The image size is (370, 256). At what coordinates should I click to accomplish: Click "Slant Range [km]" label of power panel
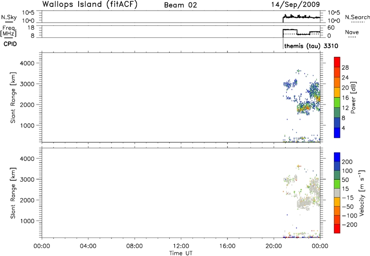(13, 98)
